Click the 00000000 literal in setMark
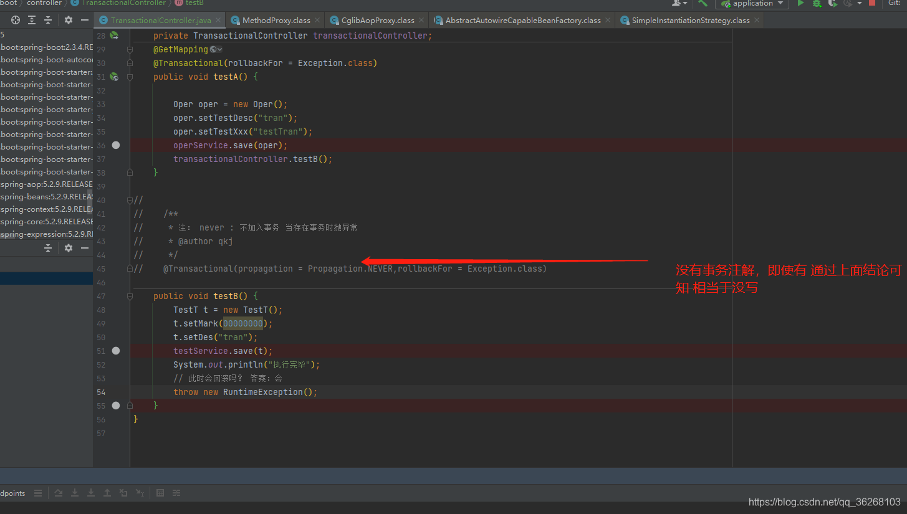The height and width of the screenshot is (514, 907). [243, 323]
